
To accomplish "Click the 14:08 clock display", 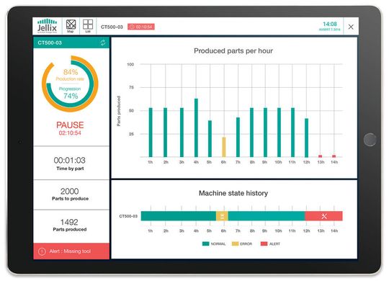I will (330, 24).
